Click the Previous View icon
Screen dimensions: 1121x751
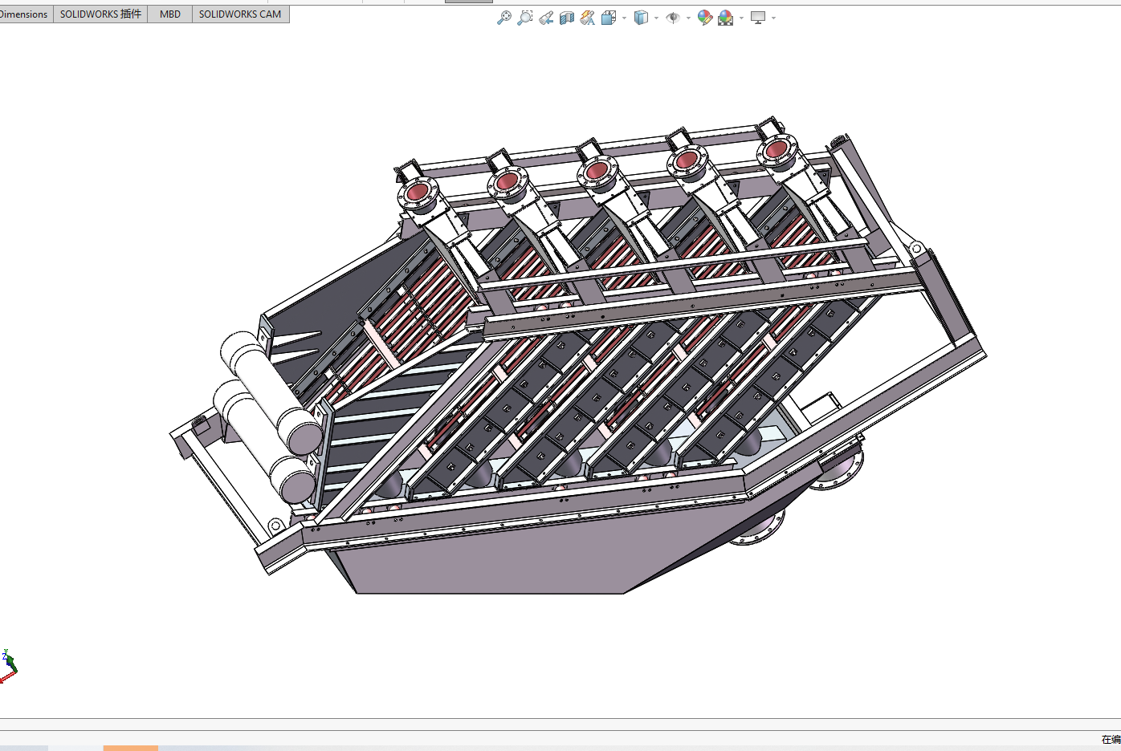pos(546,18)
